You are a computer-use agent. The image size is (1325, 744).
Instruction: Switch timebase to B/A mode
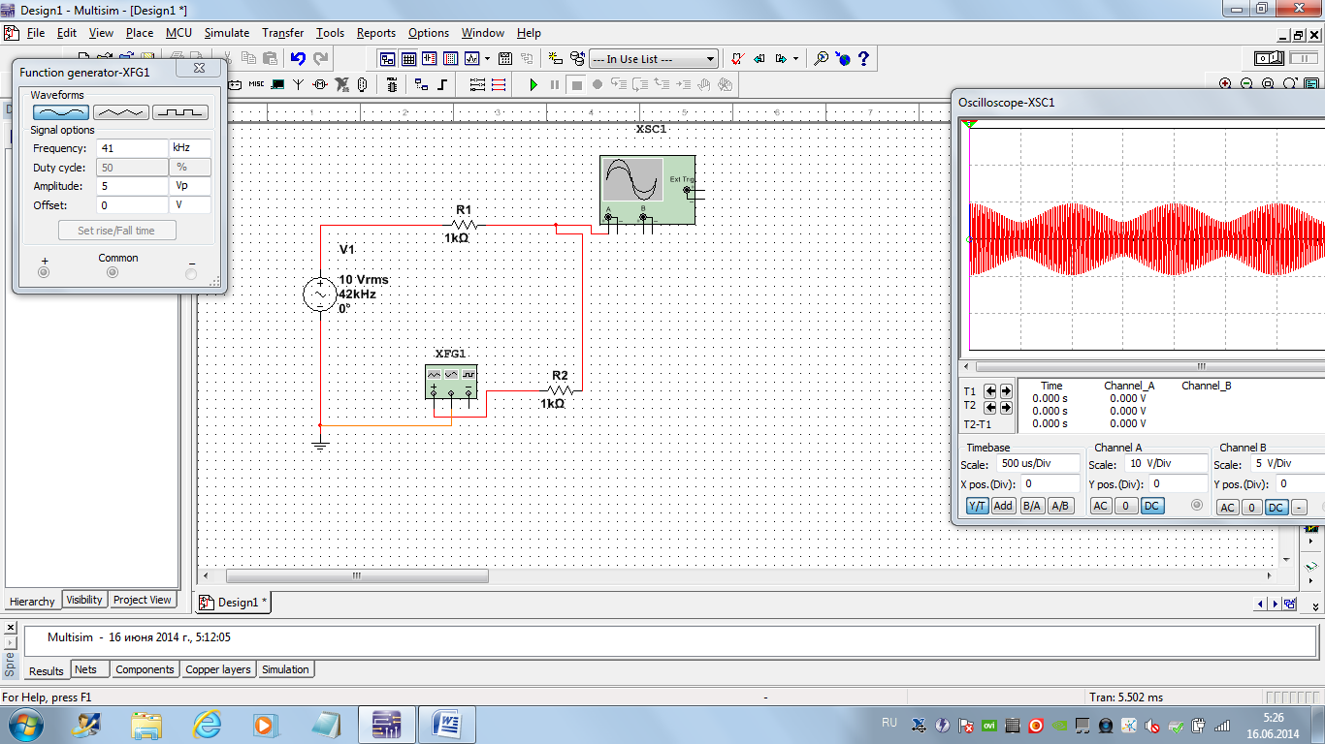tap(1032, 506)
